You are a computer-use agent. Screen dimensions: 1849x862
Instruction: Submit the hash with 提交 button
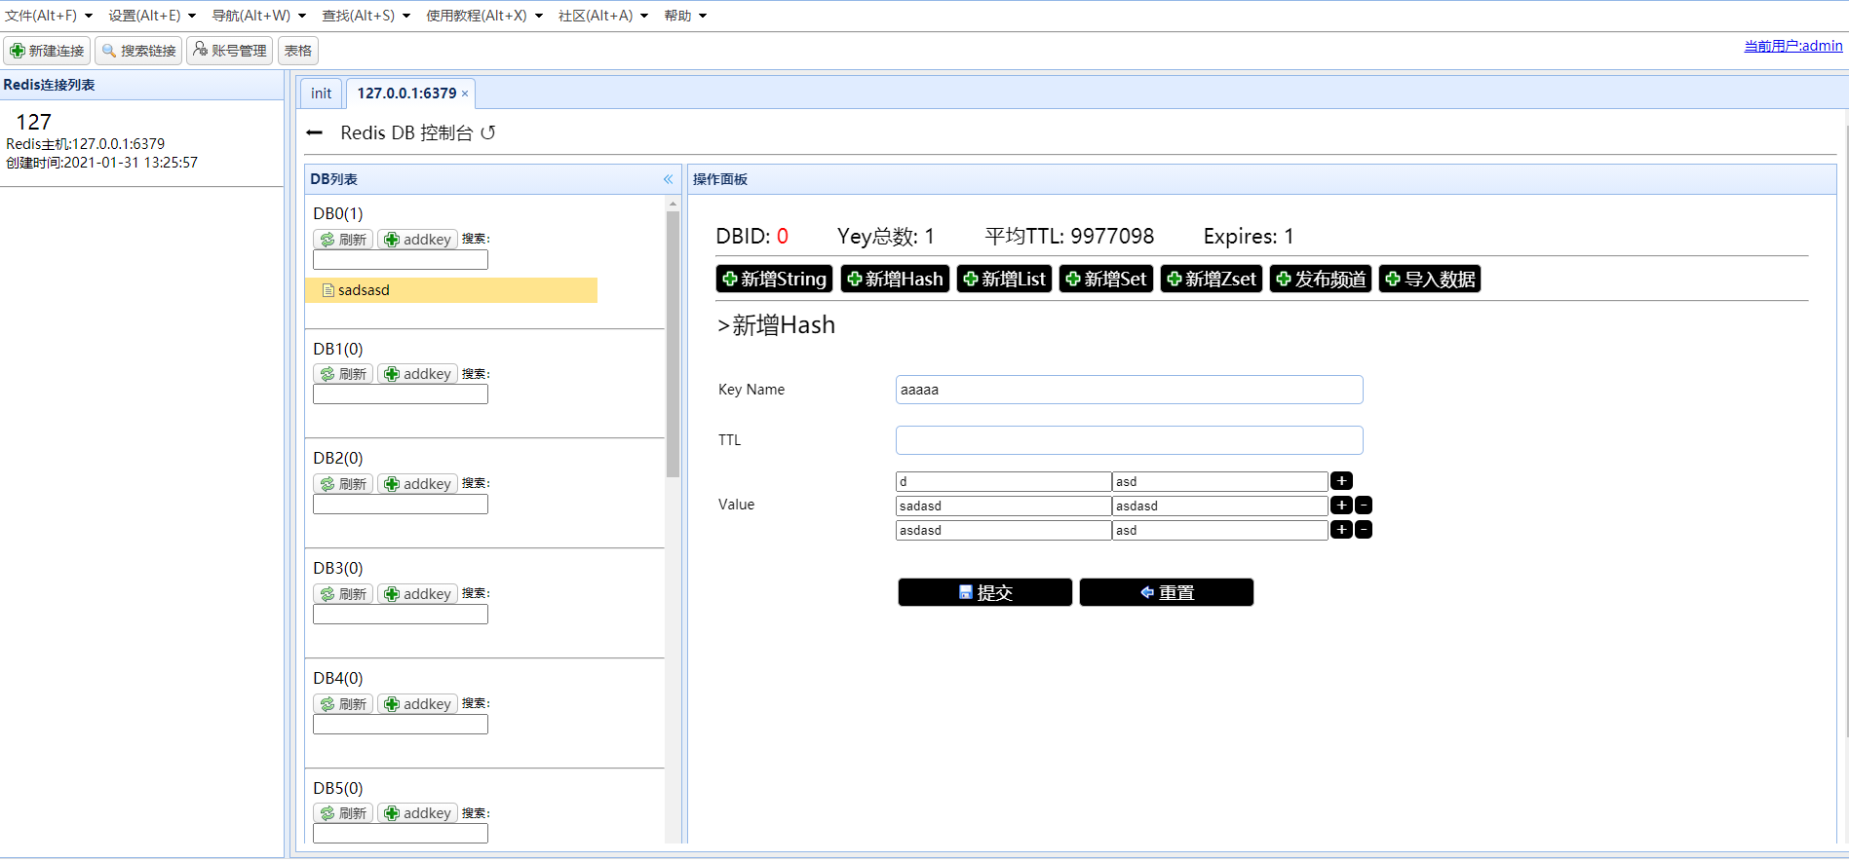click(984, 592)
